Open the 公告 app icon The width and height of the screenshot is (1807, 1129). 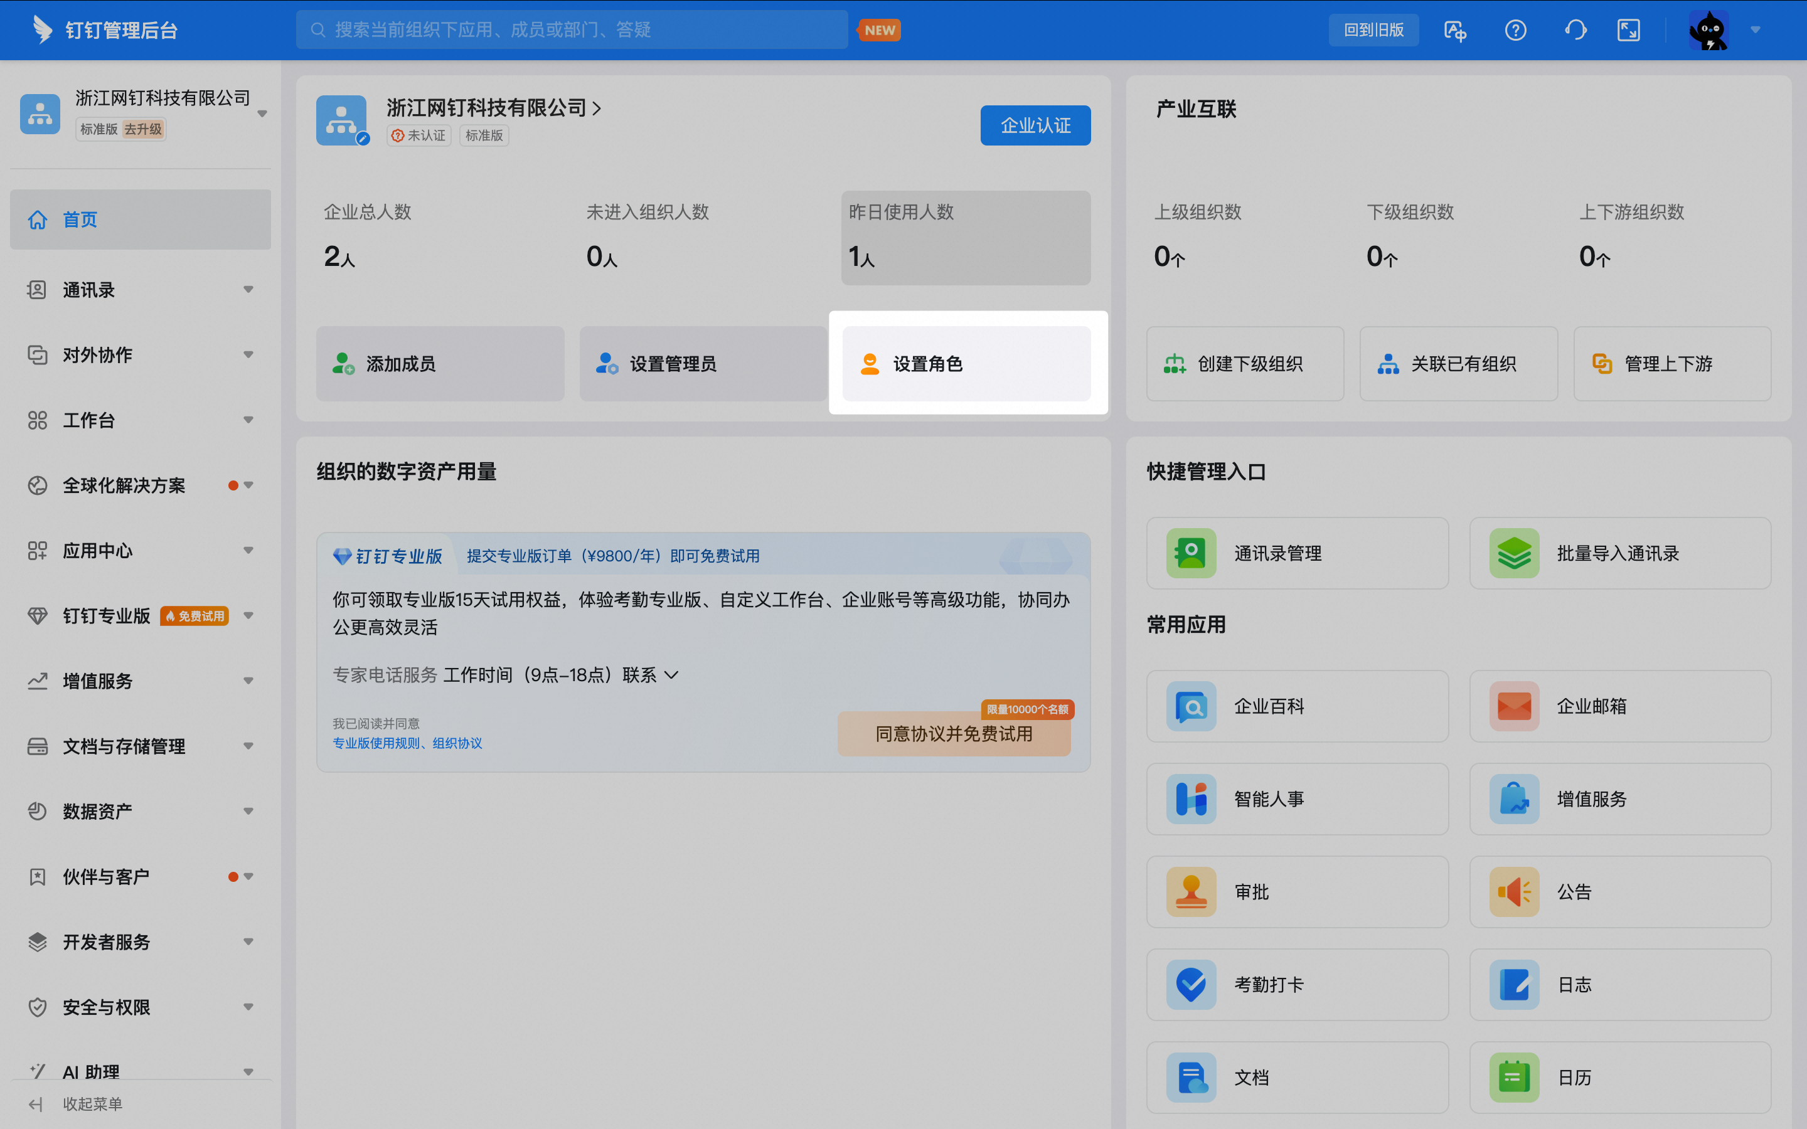coord(1513,891)
